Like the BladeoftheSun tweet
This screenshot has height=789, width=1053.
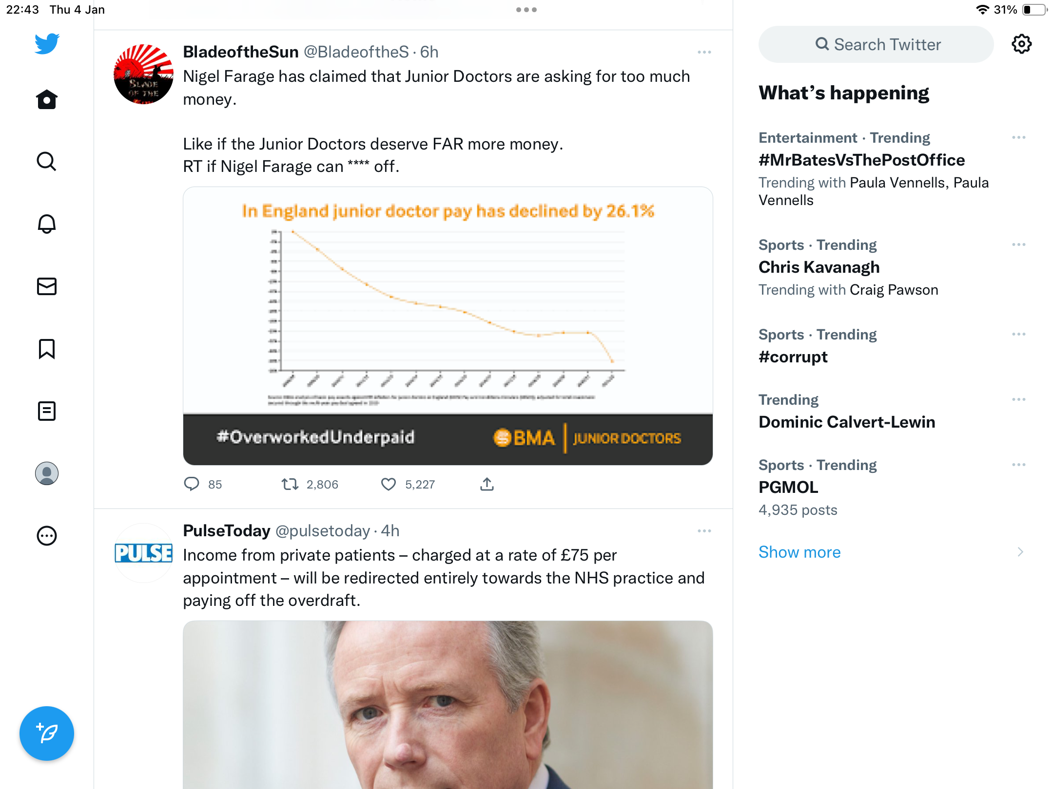pyautogui.click(x=389, y=484)
